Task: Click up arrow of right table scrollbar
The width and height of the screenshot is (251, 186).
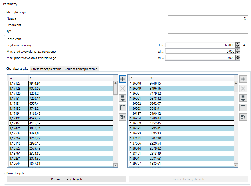Action: coord(236,83)
